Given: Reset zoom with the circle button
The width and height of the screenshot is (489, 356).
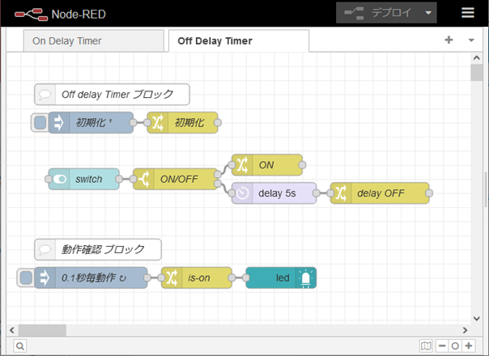Looking at the screenshot, I should (455, 345).
